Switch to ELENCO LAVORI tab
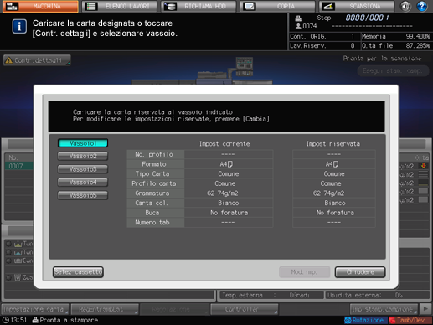 pyautogui.click(x=119, y=7)
